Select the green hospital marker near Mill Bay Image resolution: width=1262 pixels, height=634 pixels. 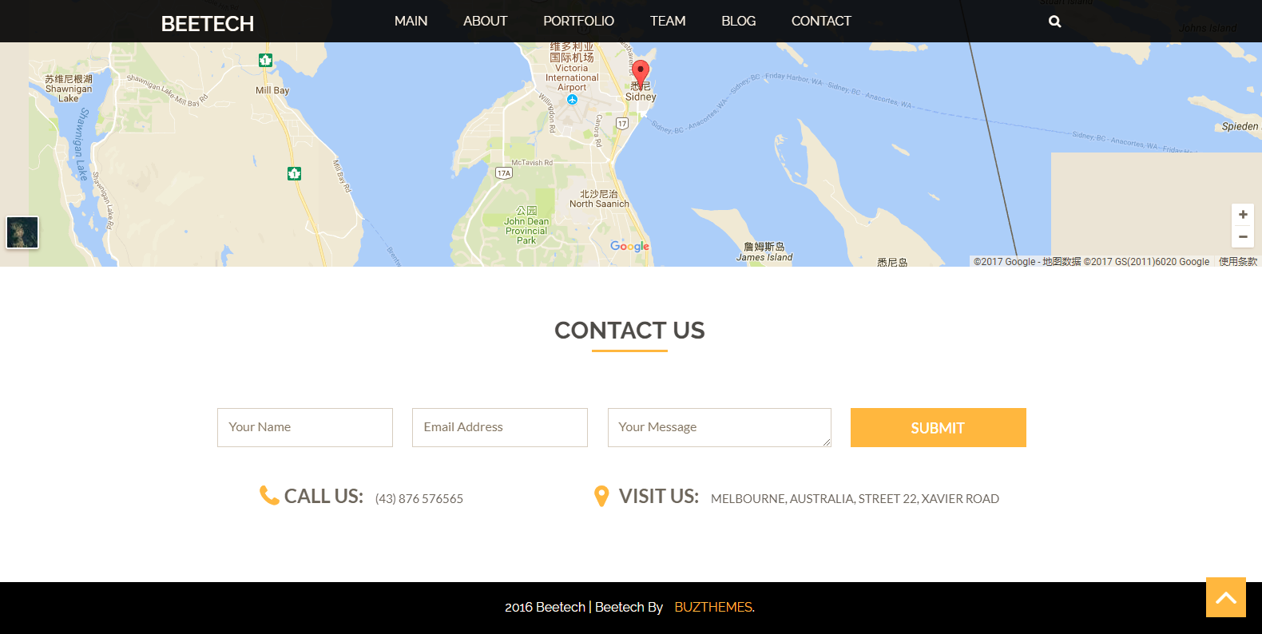265,60
